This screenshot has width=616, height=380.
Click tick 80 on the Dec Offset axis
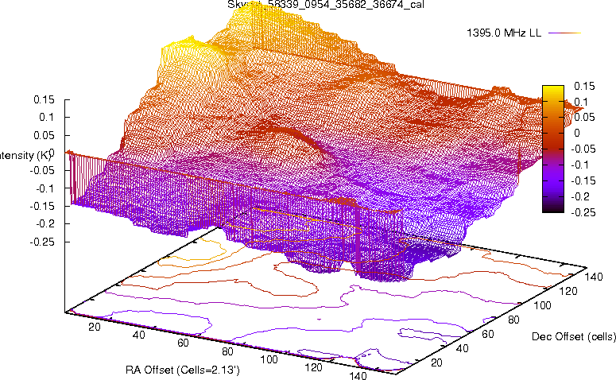tap(513, 320)
